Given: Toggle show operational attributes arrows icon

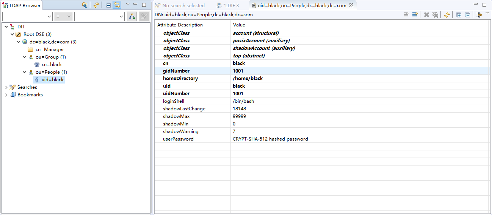Looking at the screenshot, I should (479, 15).
